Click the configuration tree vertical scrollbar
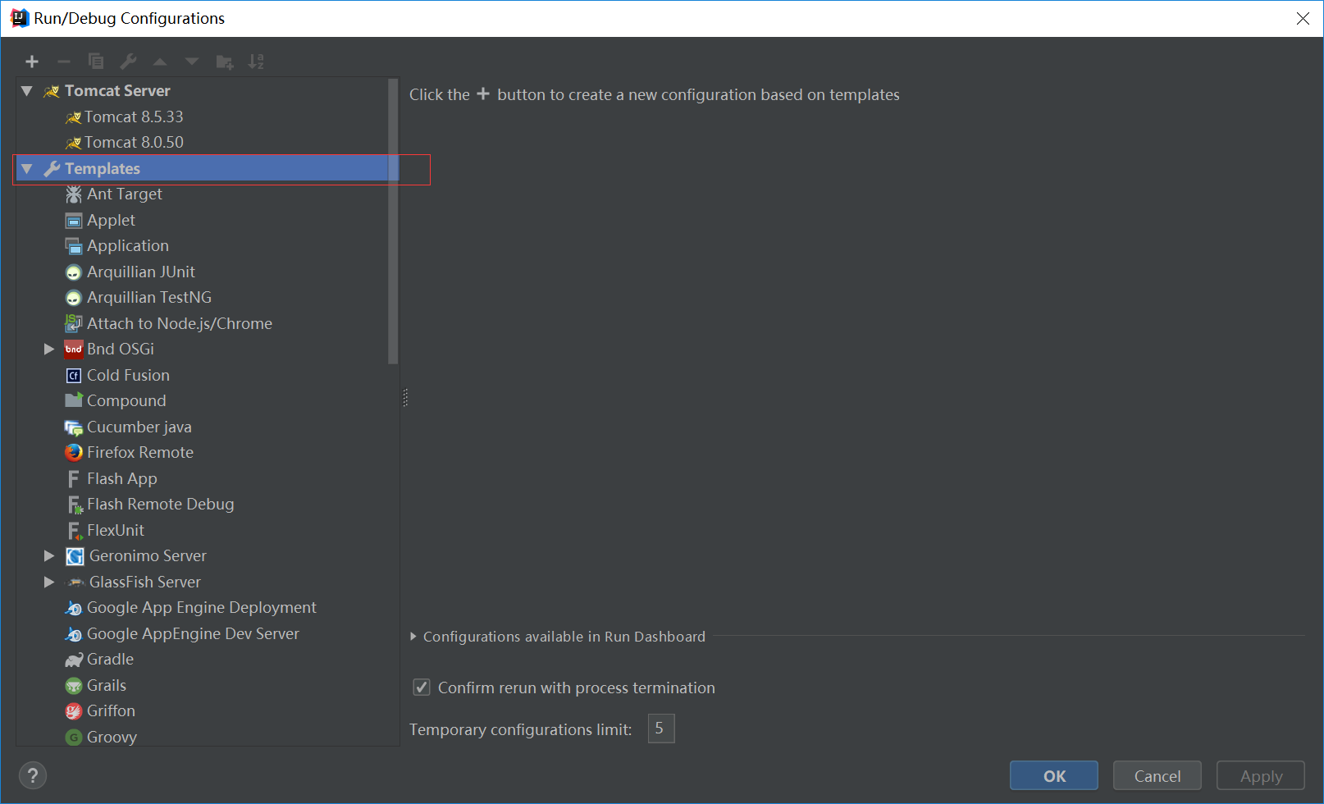1324x804 pixels. click(x=393, y=222)
